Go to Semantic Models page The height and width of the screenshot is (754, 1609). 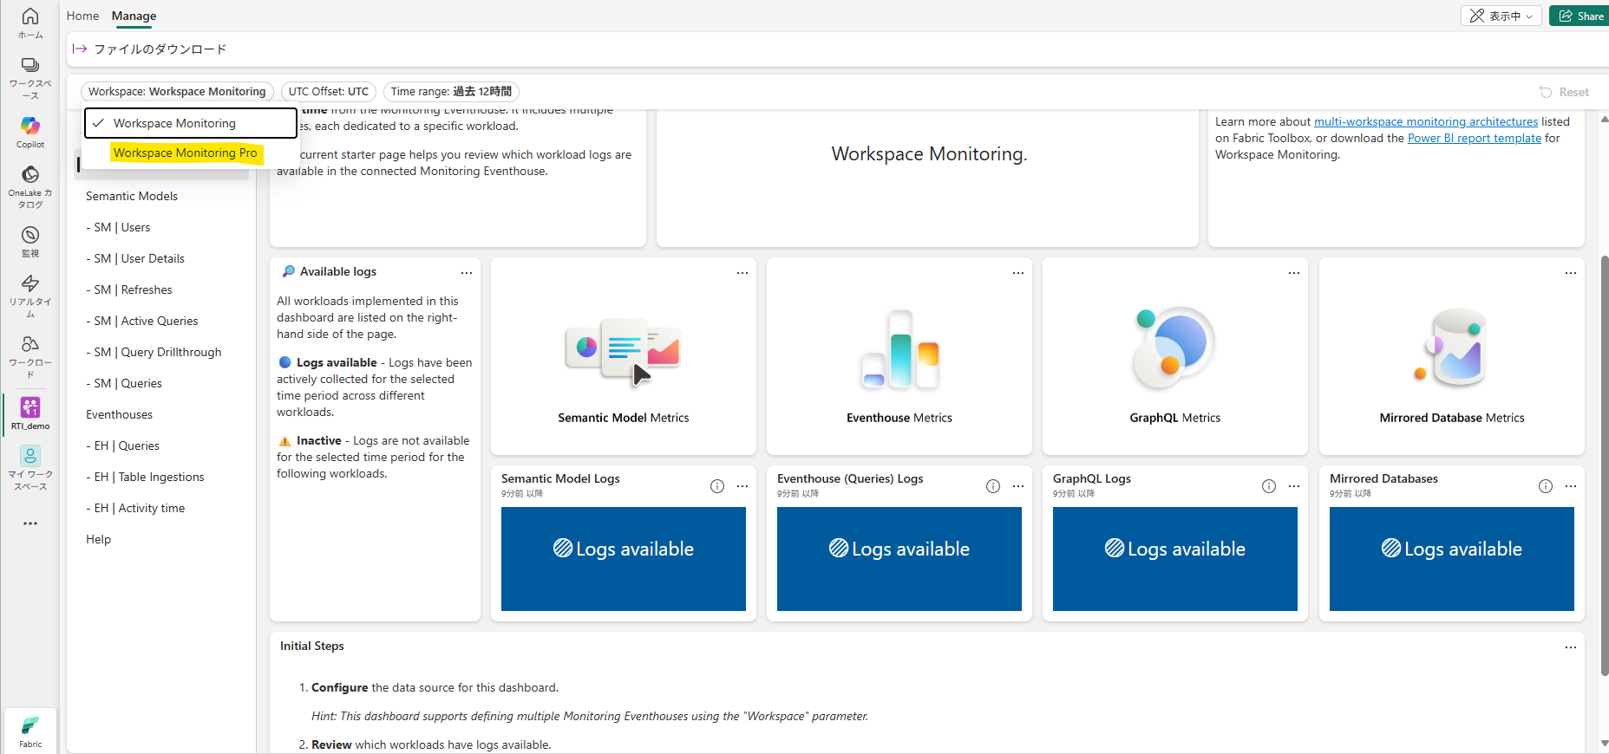click(132, 196)
